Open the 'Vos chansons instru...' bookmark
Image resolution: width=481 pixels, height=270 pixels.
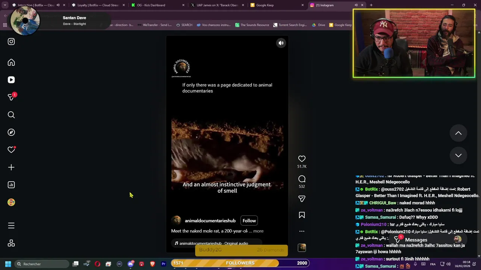(213, 25)
